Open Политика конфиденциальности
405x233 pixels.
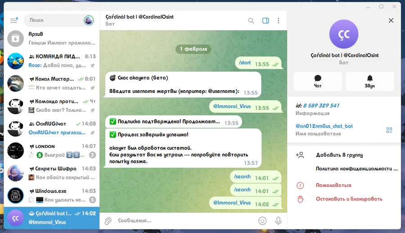coord(357,169)
